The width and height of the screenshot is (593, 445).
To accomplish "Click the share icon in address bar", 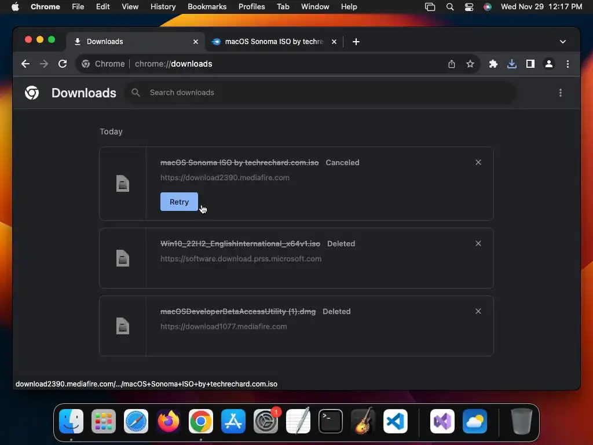I will coord(452,64).
